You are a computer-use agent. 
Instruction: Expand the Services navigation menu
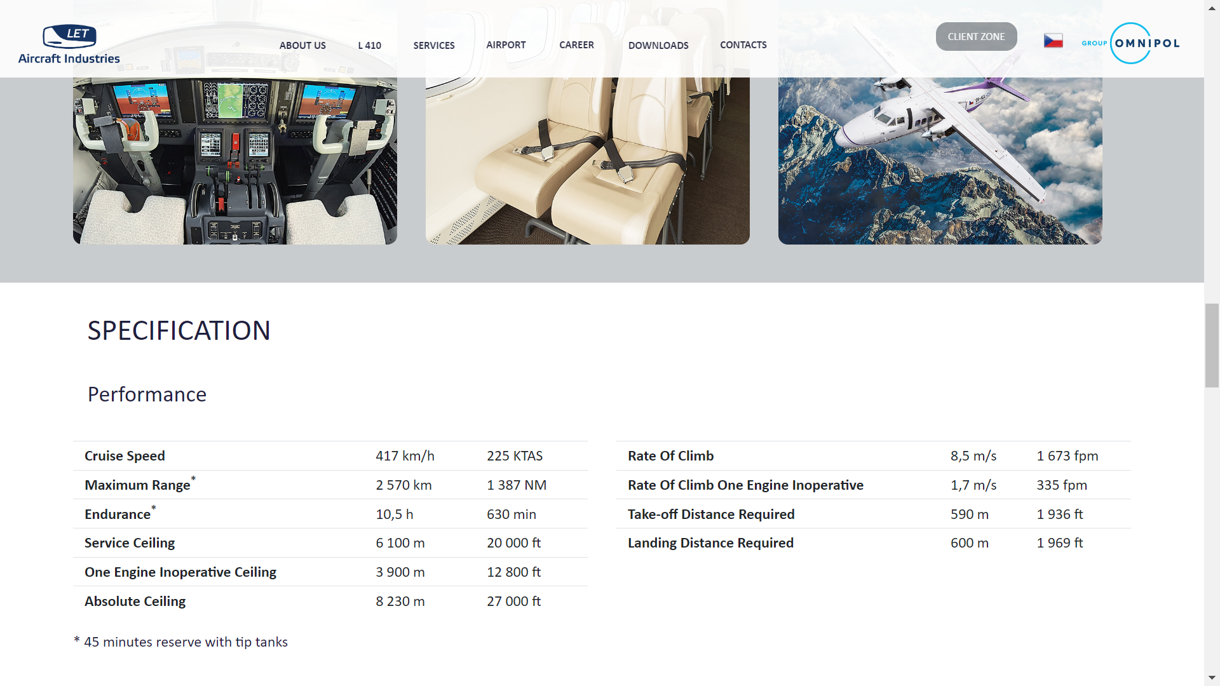[x=433, y=45]
